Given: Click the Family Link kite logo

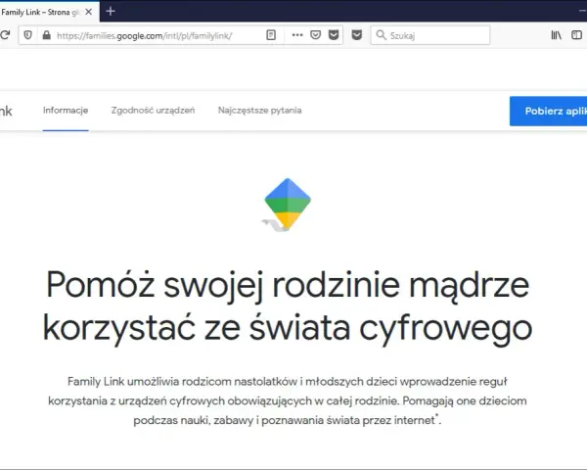Looking at the screenshot, I should pos(287,205).
